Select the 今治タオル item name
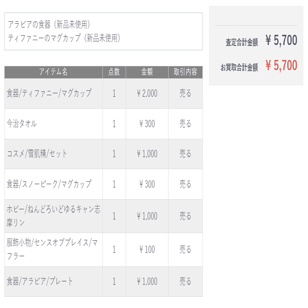Viewport: 308px width, 308px height. (x=22, y=124)
